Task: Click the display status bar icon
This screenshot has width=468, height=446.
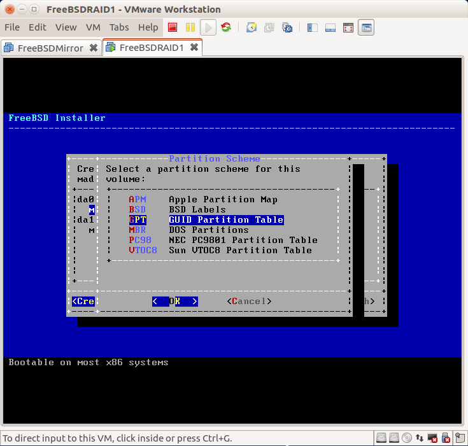Action: 432,438
